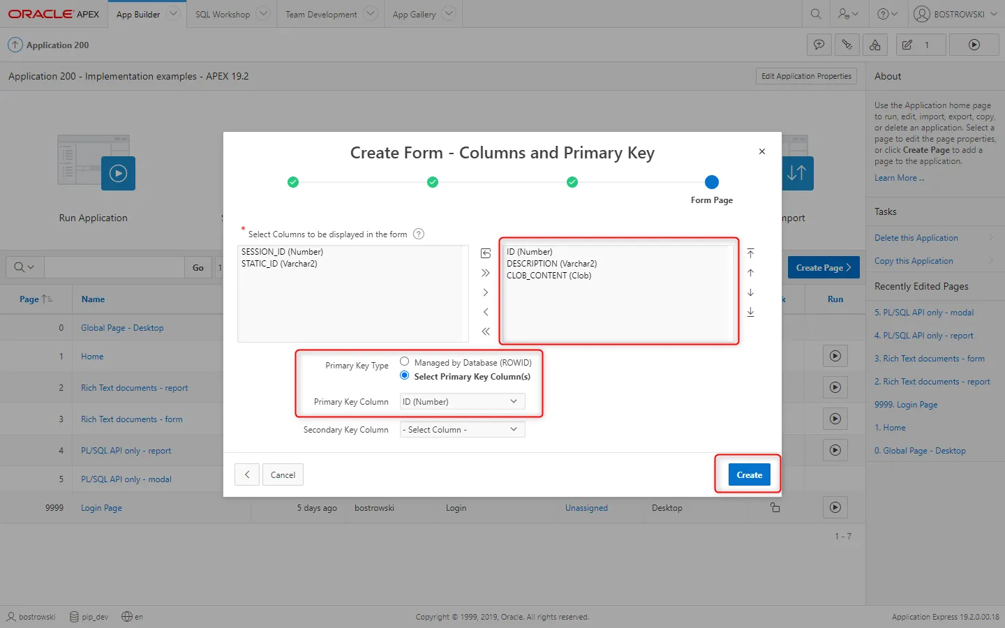Run page with top toolbar play icon
Image resolution: width=1005 pixels, height=628 pixels.
click(974, 45)
